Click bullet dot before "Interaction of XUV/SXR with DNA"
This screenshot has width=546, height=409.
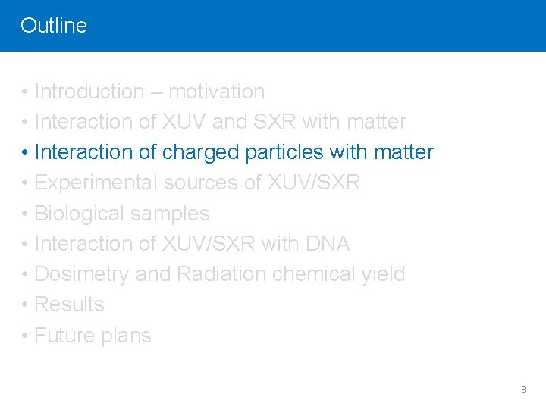coord(25,245)
